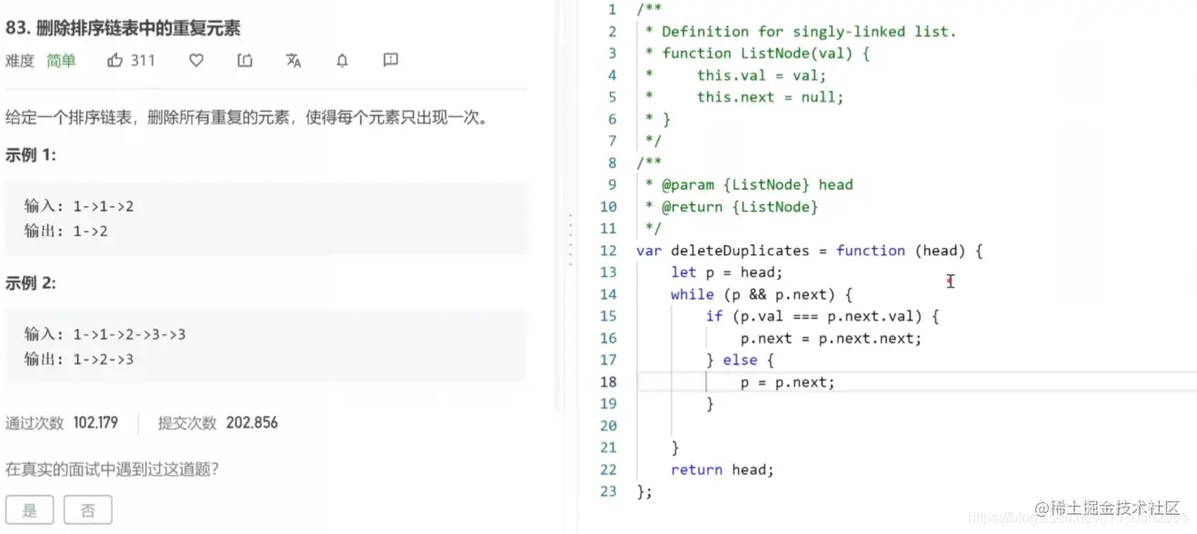
Task: Click the 'return head;' code line
Action: pyautogui.click(x=723, y=470)
